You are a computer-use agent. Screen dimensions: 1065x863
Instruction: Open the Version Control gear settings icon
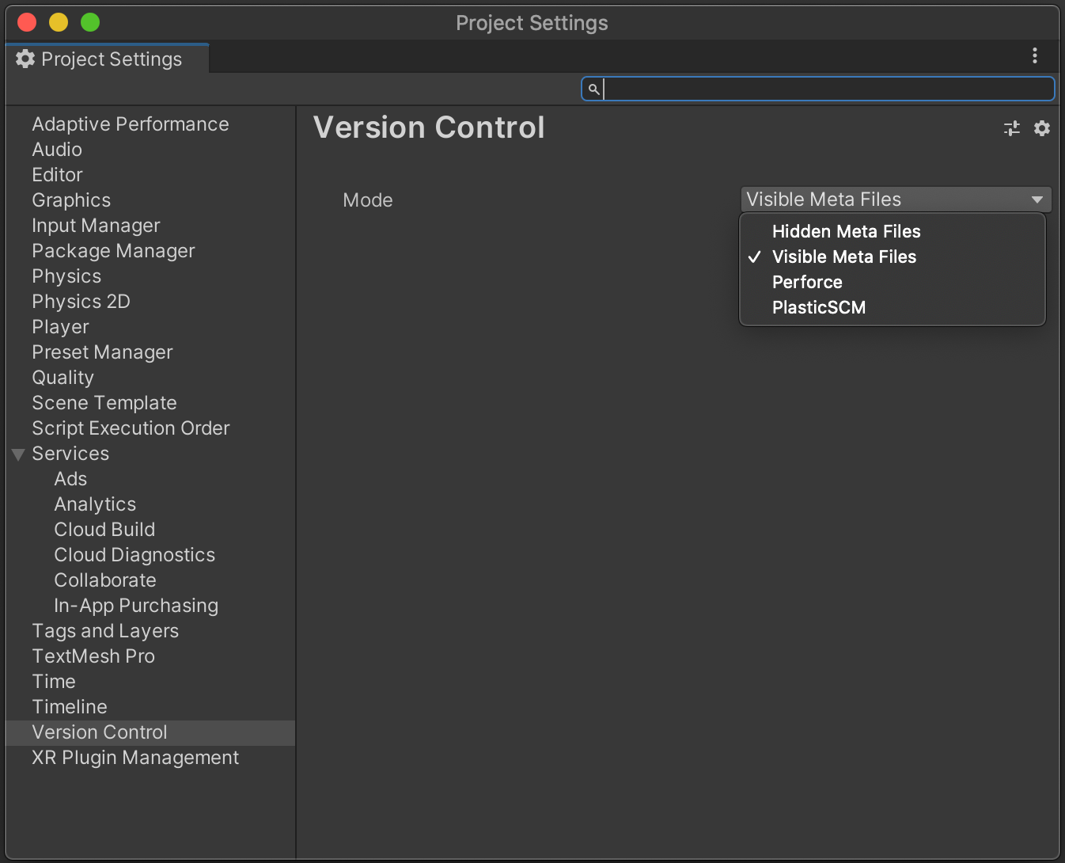coord(1042,128)
